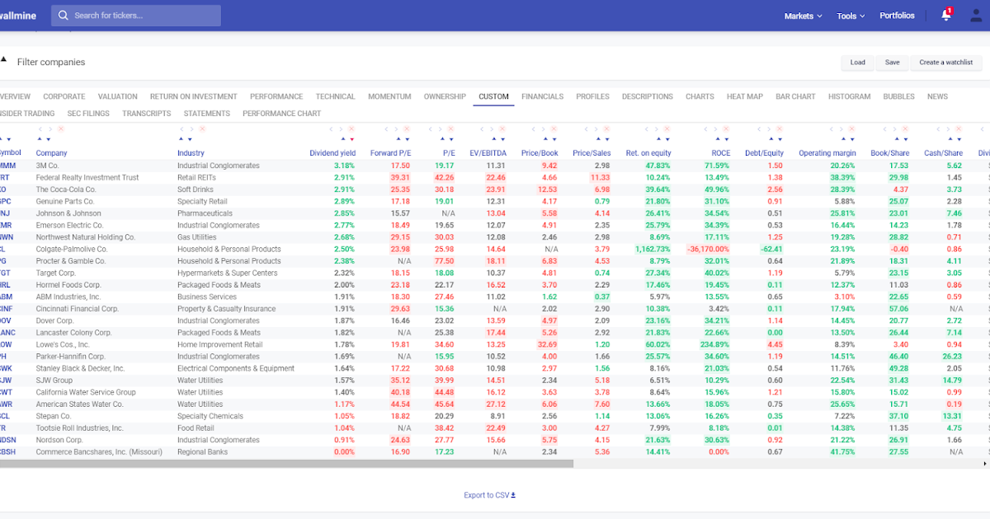Move the Industry column left

click(181, 129)
